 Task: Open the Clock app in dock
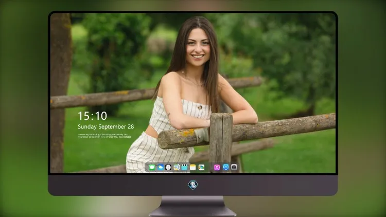(x=168, y=168)
